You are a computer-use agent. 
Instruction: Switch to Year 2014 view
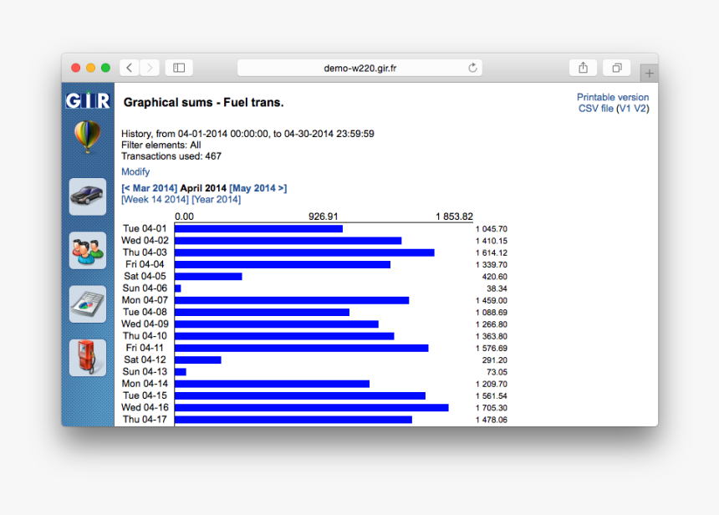tap(216, 199)
